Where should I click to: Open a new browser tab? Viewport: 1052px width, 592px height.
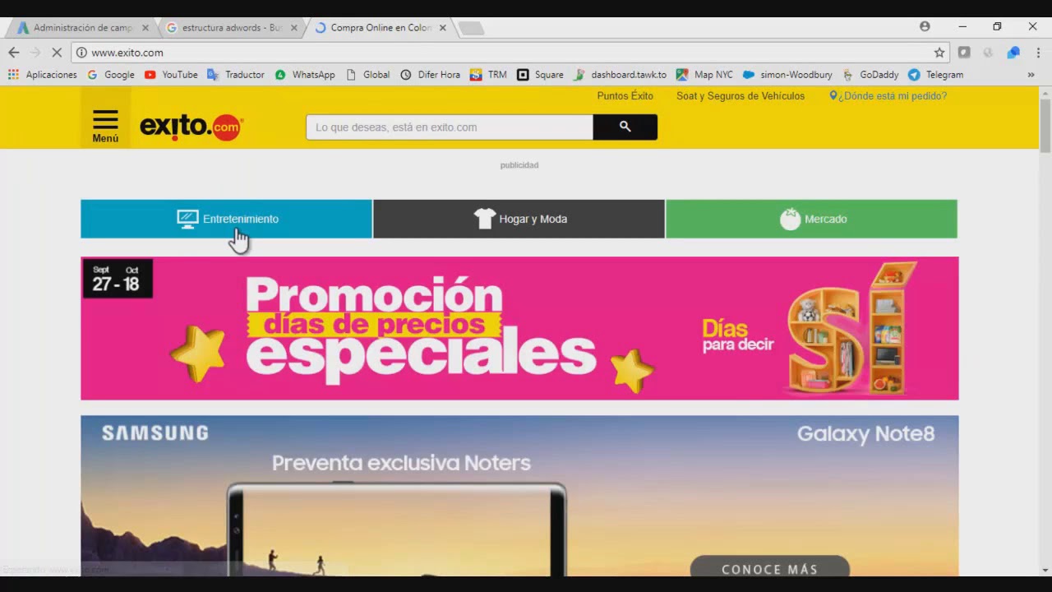pyautogui.click(x=471, y=28)
